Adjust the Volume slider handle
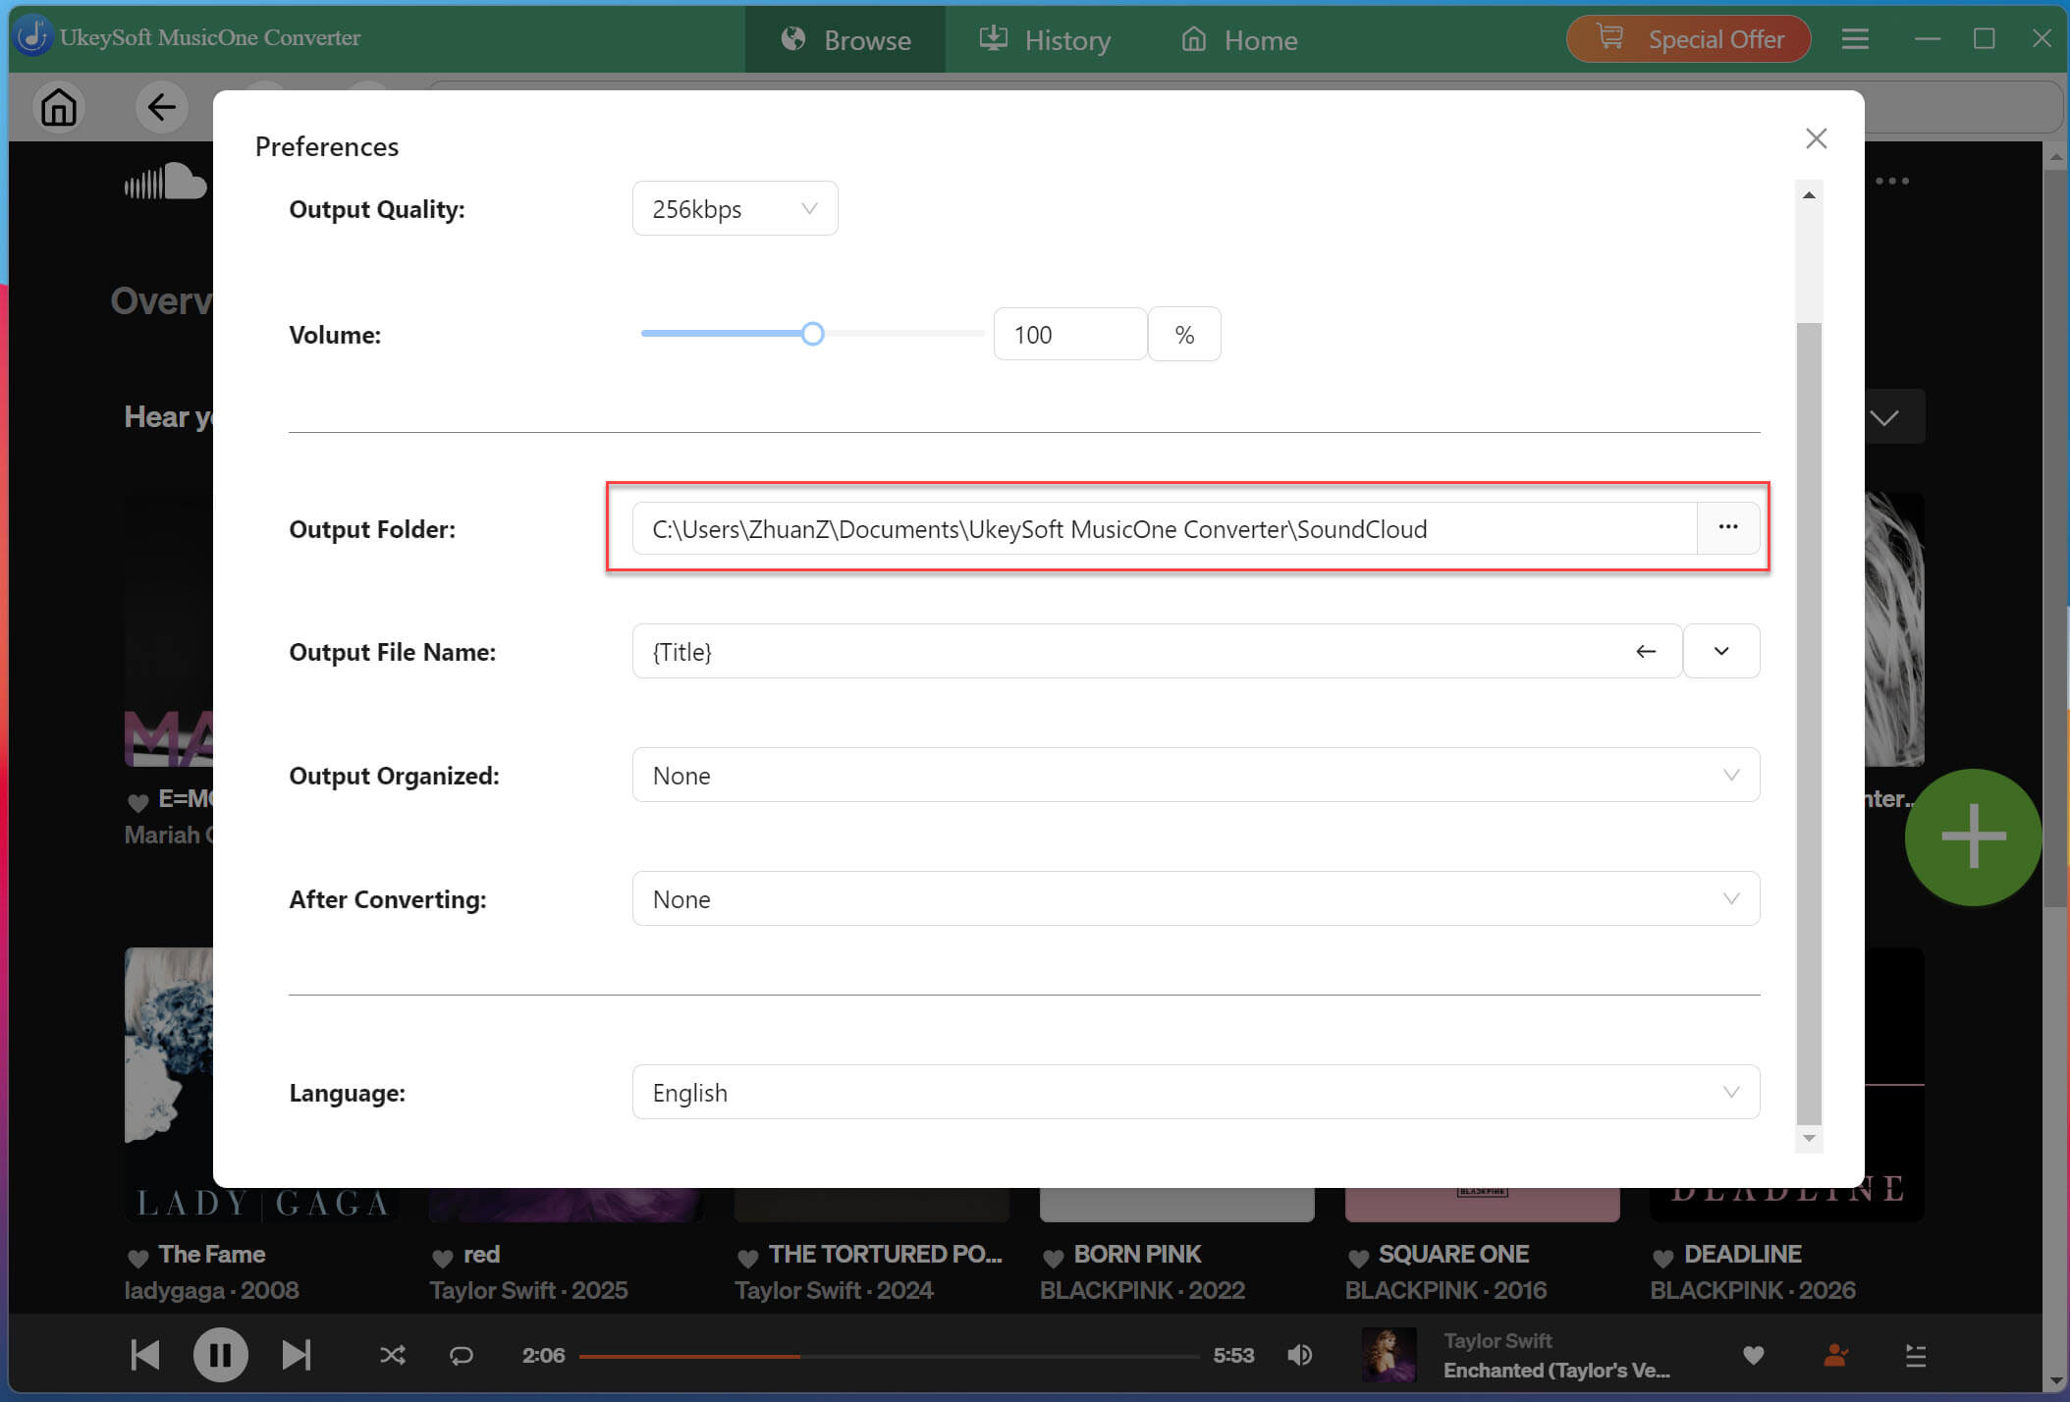2070x1402 pixels. (x=812, y=334)
